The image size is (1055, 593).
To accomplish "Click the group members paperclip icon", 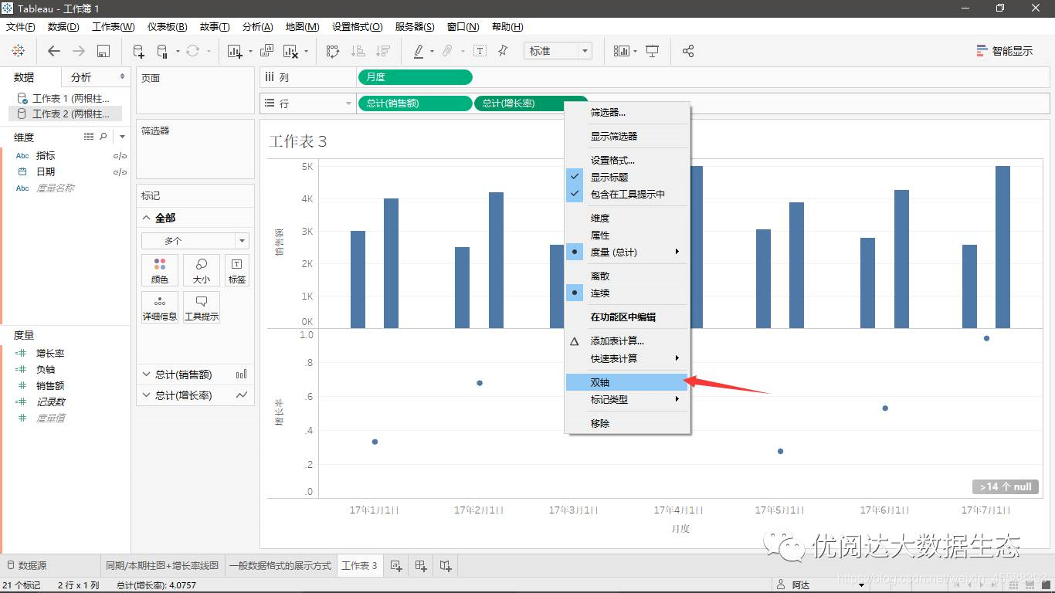I will (447, 51).
